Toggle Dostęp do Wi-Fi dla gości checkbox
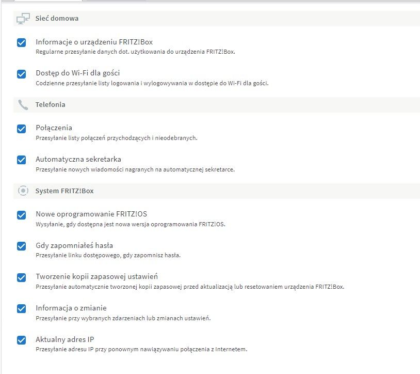Image resolution: width=420 pixels, height=374 pixels. [x=22, y=74]
